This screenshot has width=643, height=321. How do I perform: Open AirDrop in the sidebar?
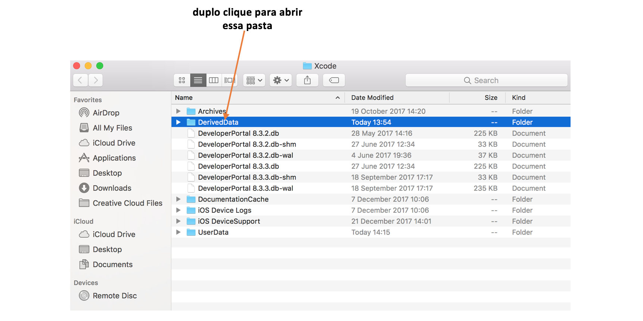pos(106,113)
